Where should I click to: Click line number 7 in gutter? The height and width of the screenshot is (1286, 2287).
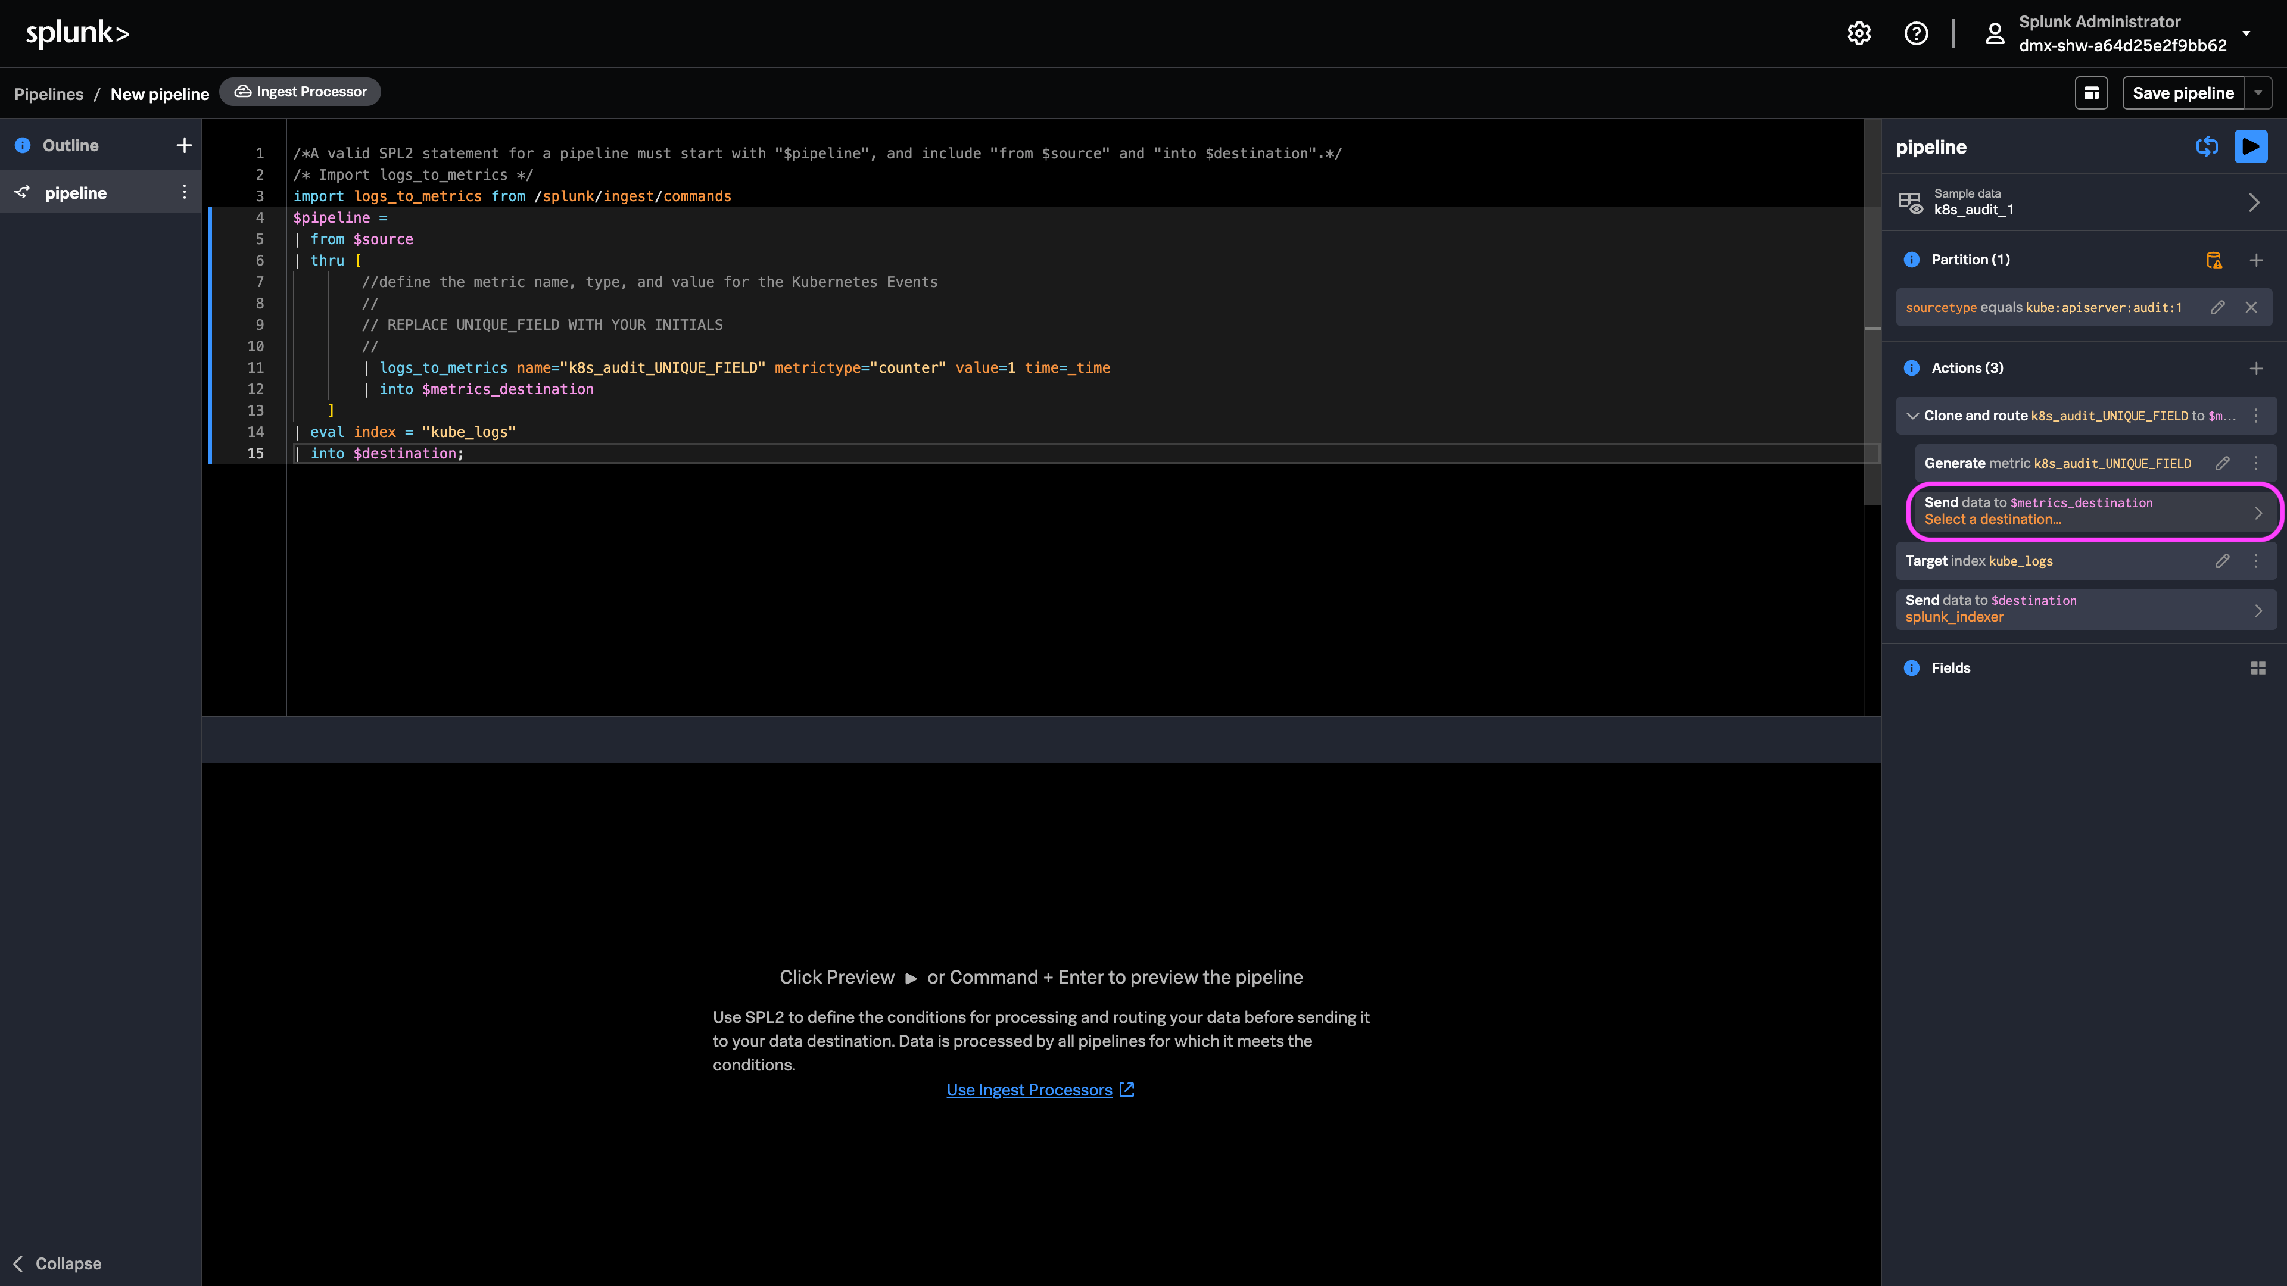(260, 282)
